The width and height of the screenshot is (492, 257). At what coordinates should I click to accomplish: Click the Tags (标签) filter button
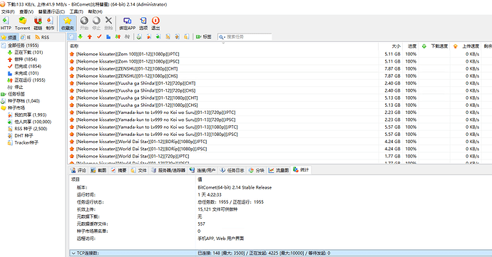point(204,37)
